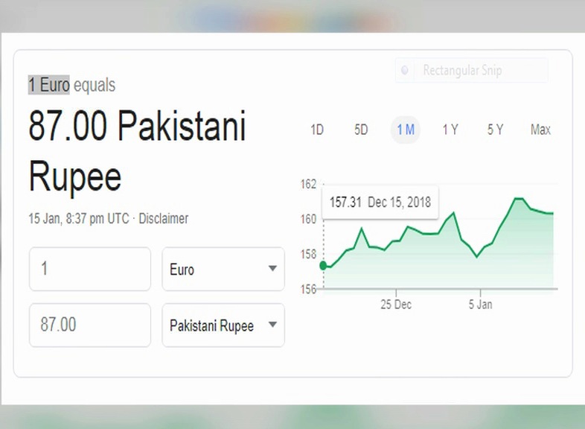
Task: Show the Max chart range
Action: pyautogui.click(x=540, y=130)
